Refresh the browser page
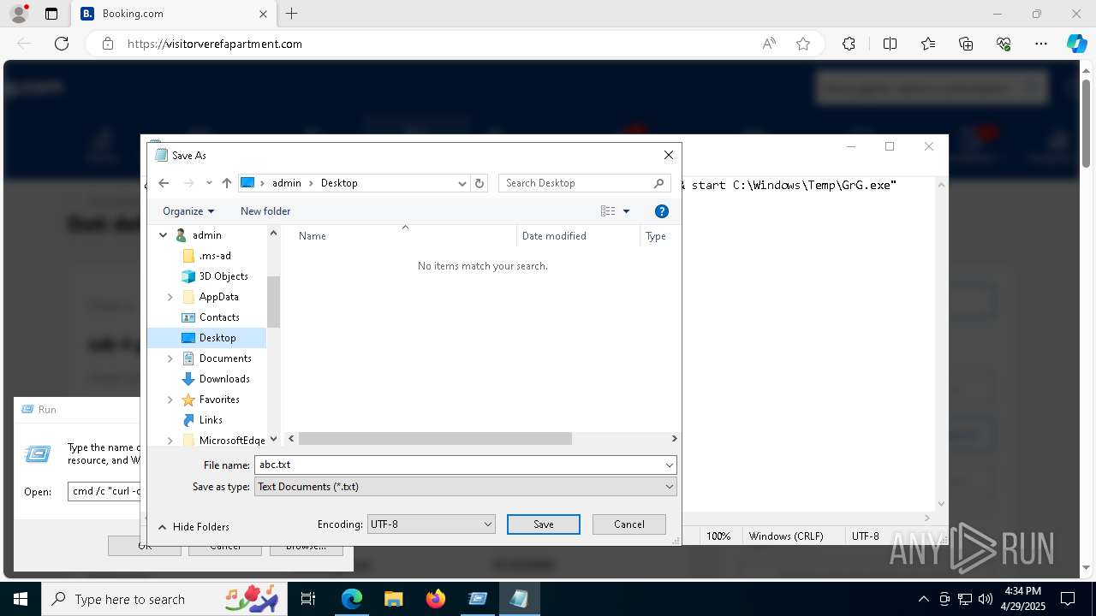 [x=62, y=44]
